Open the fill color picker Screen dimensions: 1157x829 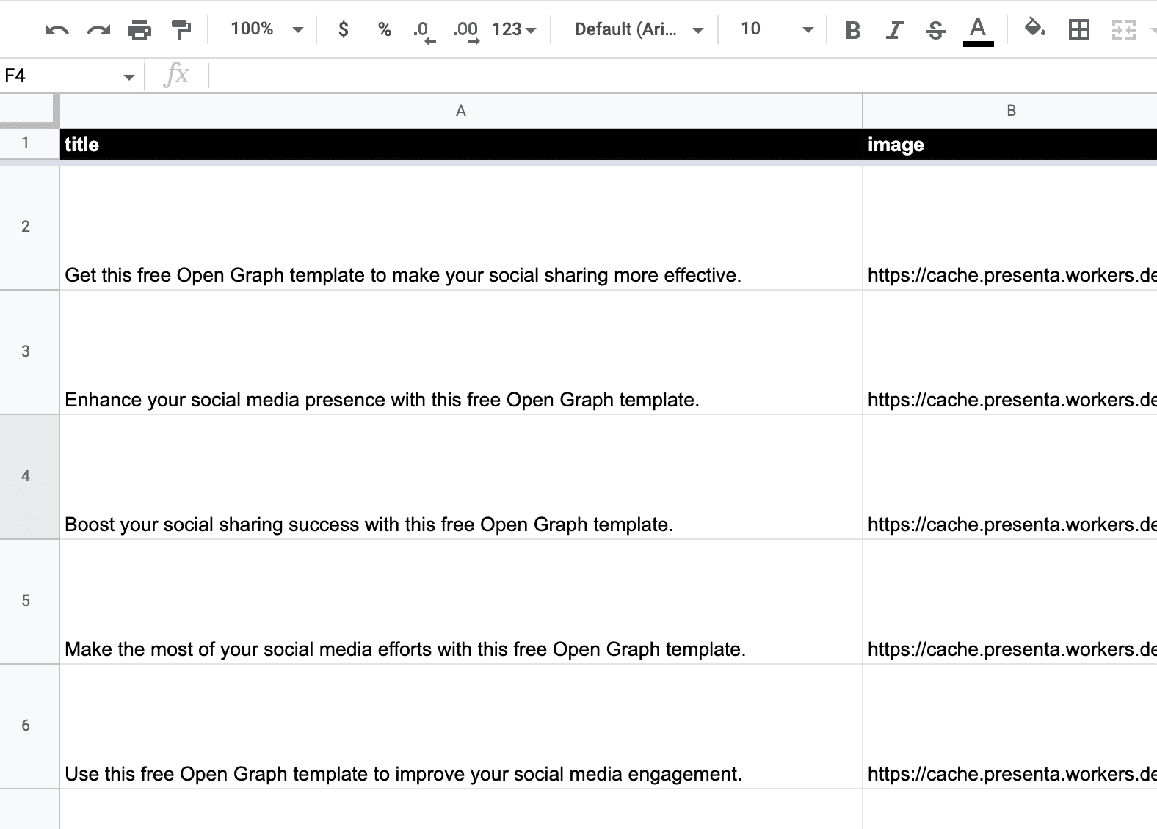coord(1035,29)
